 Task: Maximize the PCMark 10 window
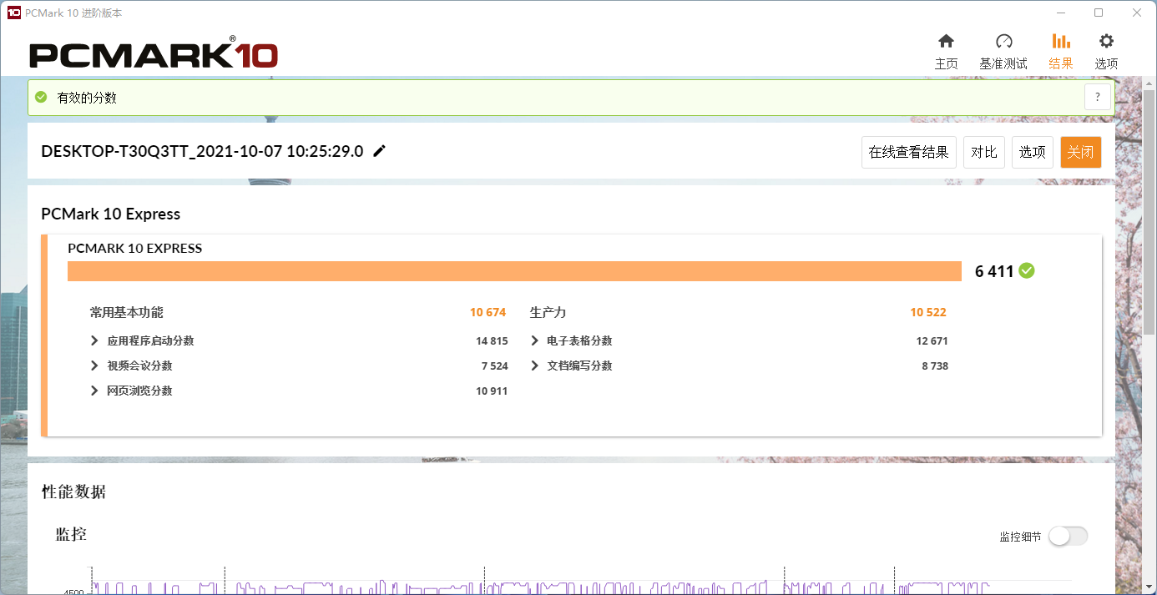pyautogui.click(x=1099, y=13)
